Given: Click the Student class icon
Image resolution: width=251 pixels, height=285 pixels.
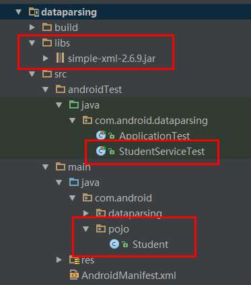Looking at the screenshot, I should click(x=114, y=244).
